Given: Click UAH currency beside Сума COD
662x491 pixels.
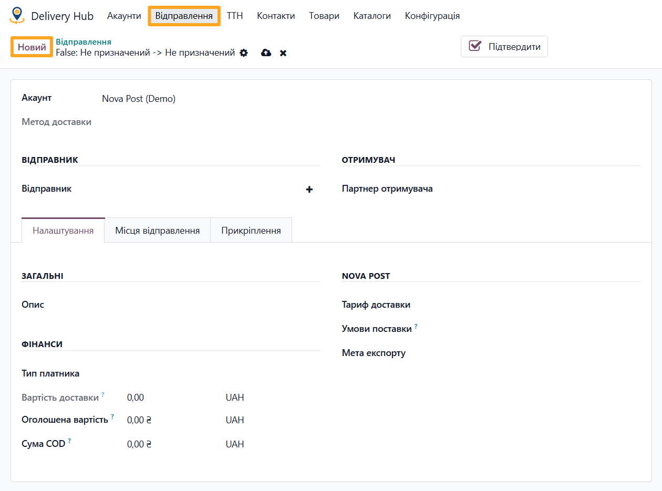Looking at the screenshot, I should click(235, 444).
